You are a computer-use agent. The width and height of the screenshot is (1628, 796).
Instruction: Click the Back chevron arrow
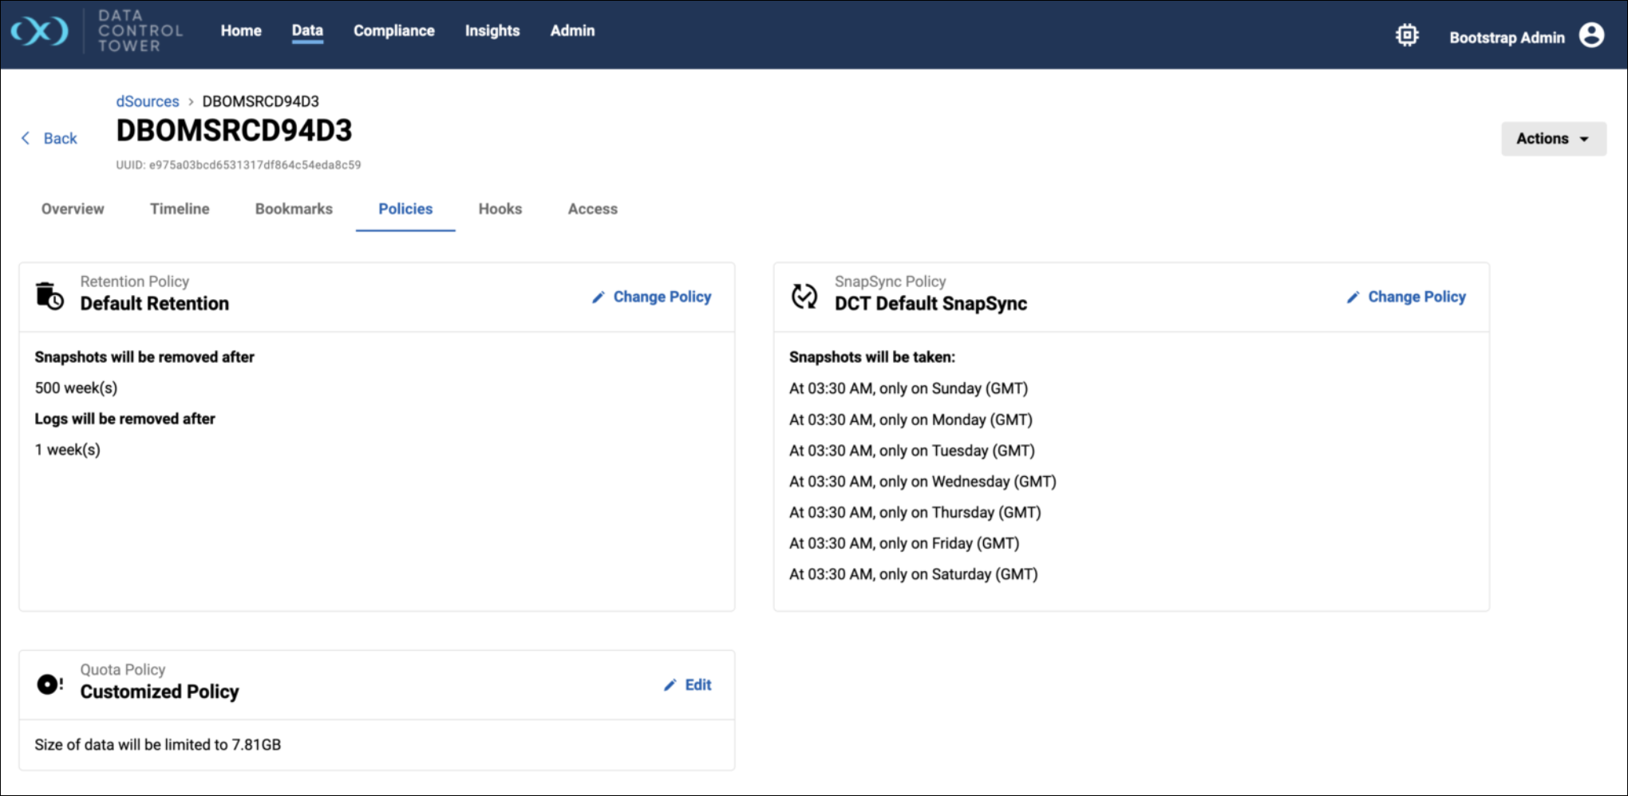pos(26,138)
